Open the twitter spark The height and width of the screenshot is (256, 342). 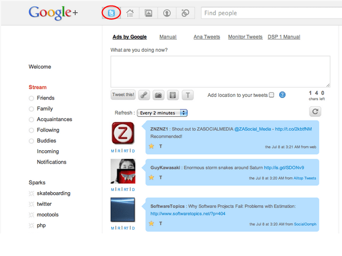coord(44,204)
